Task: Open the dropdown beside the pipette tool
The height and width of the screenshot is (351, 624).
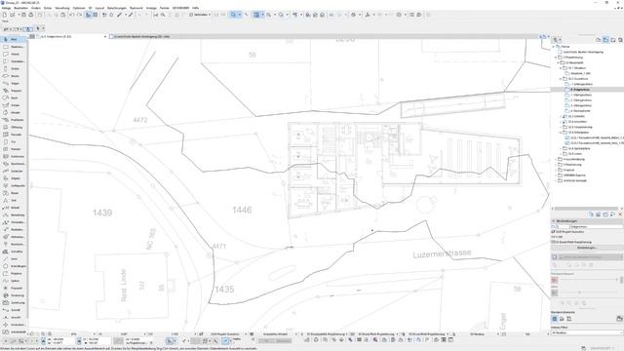Action: pyautogui.click(x=125, y=15)
